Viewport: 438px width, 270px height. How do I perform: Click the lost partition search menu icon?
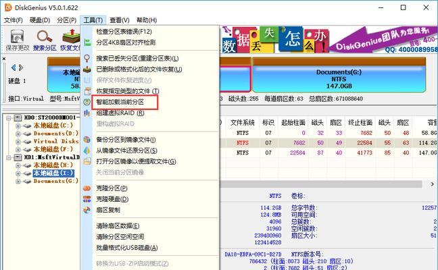[x=87, y=58]
